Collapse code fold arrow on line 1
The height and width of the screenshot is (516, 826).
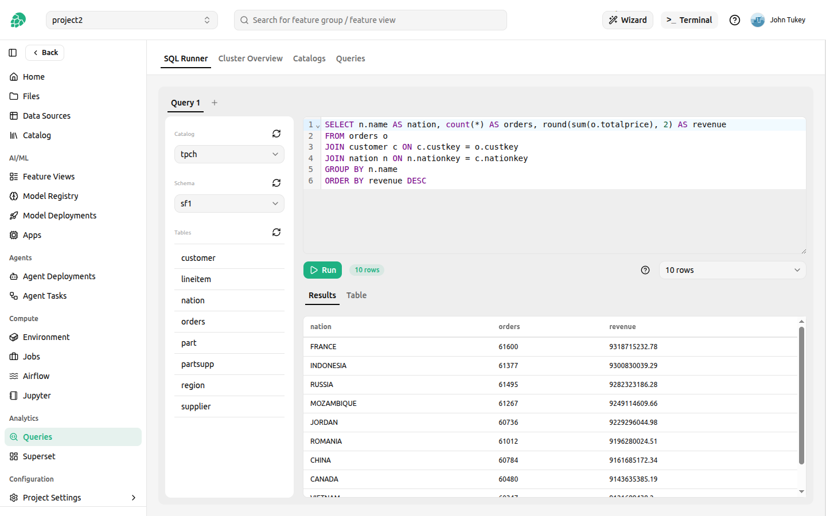tap(318, 126)
